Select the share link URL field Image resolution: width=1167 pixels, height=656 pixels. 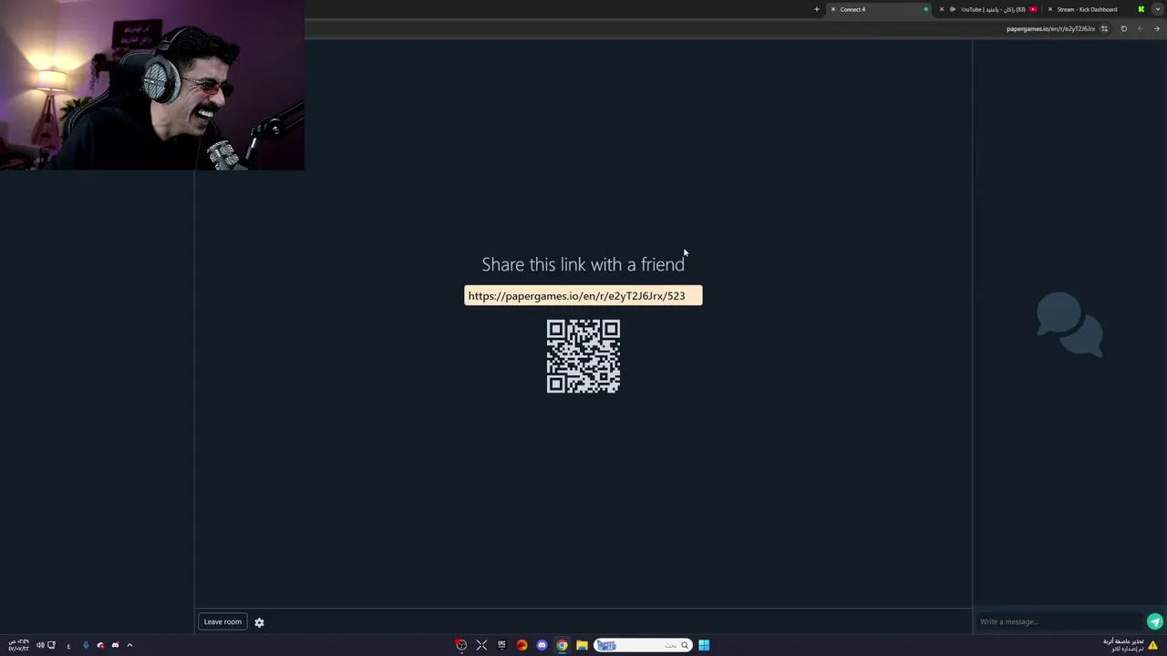(583, 295)
